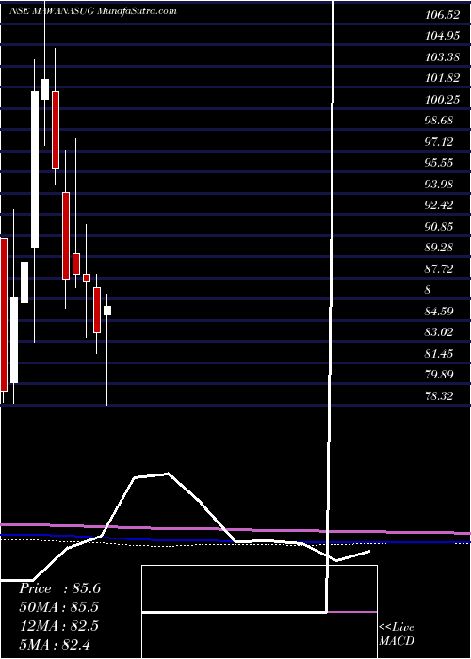The height and width of the screenshot is (659, 471).
Task: Click the 95.55 price axis label
Action: coord(440,163)
